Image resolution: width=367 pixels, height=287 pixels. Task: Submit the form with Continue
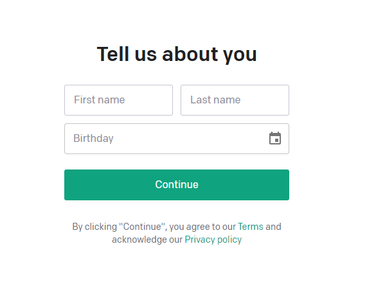177,185
